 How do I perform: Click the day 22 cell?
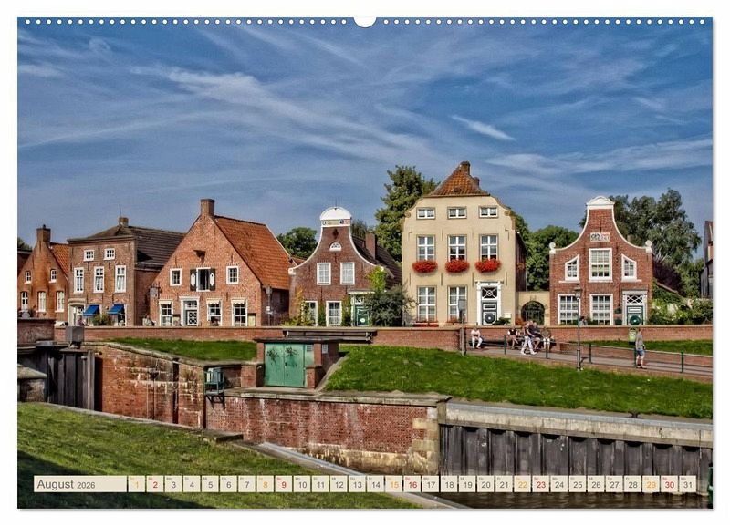click(522, 484)
